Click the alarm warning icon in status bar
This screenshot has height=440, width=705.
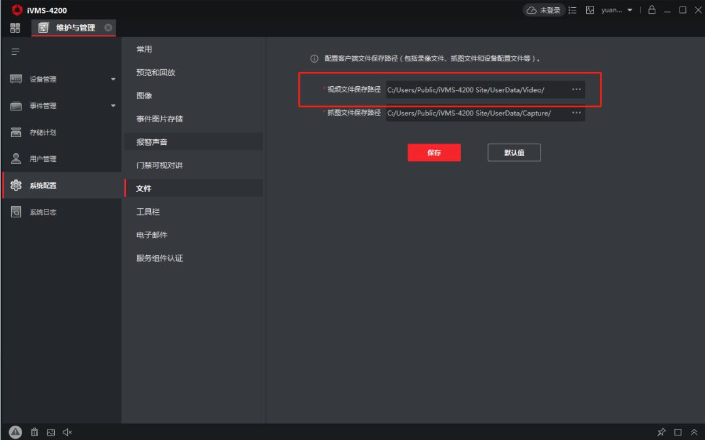pyautogui.click(x=16, y=432)
